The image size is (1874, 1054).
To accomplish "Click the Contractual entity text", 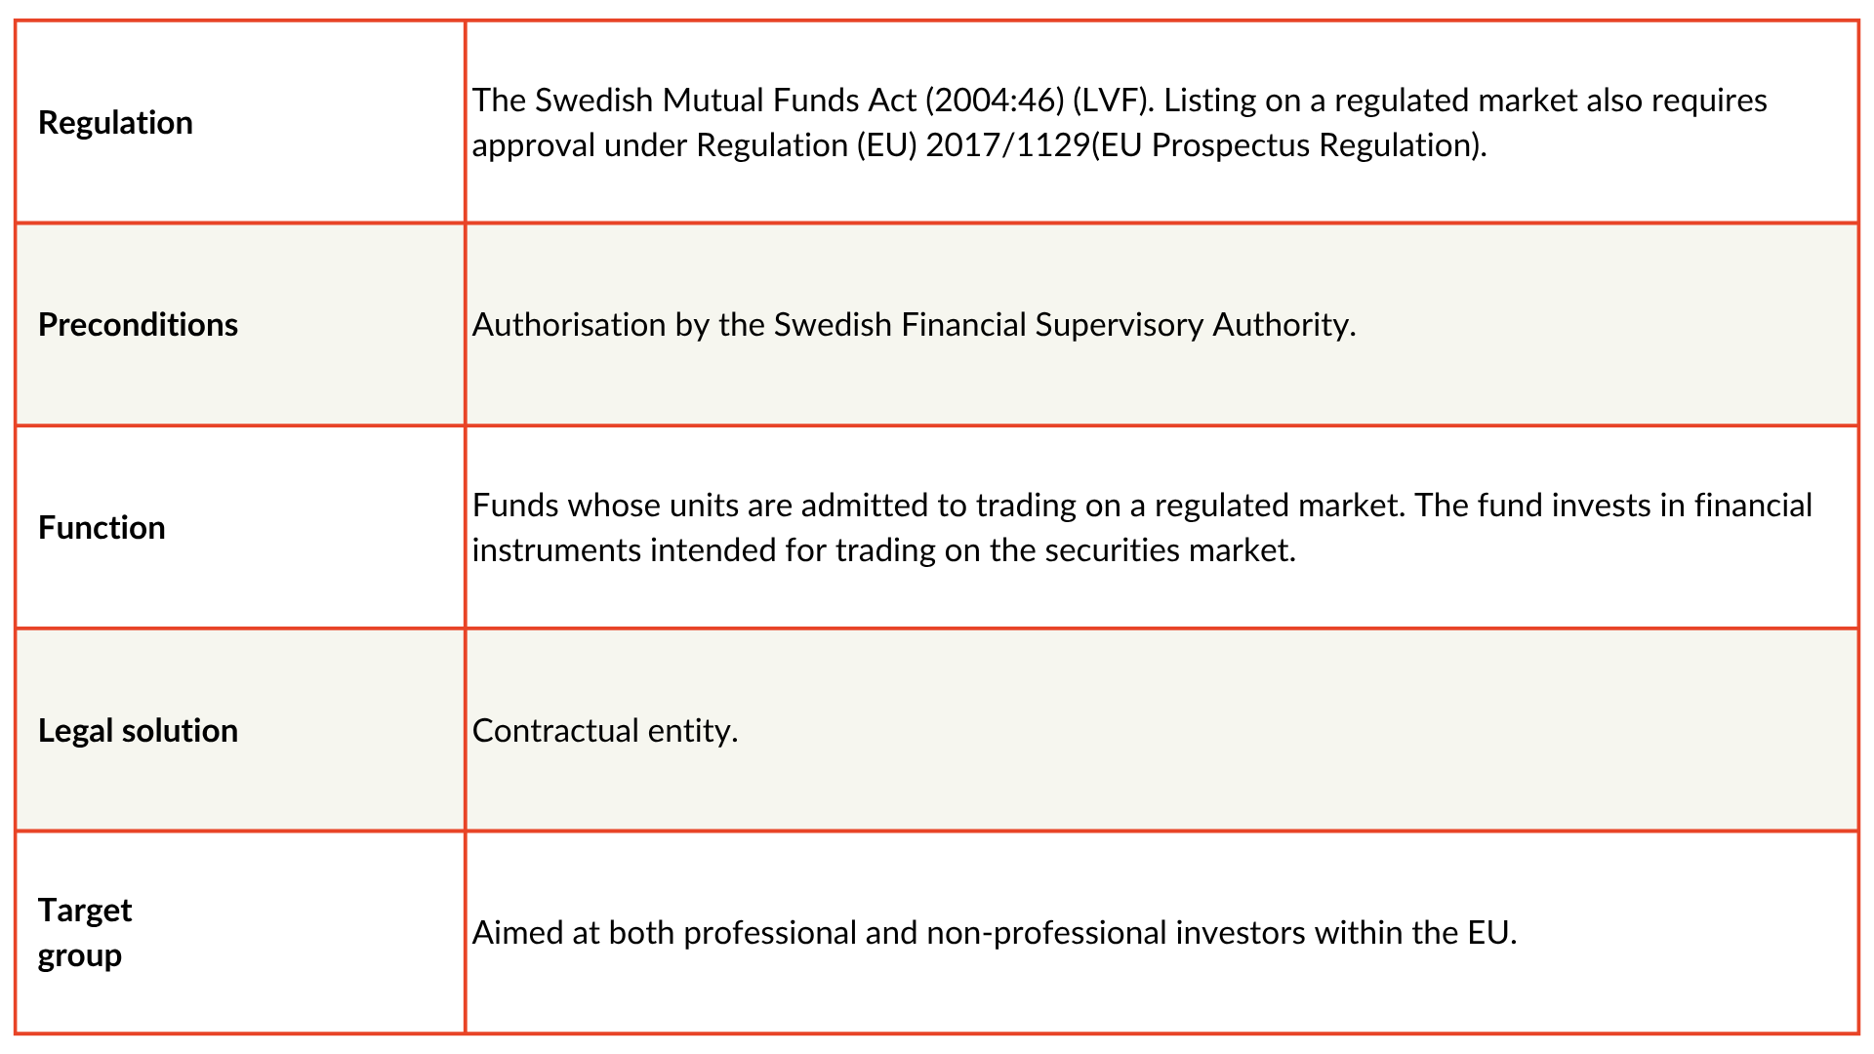I will pos(605,731).
